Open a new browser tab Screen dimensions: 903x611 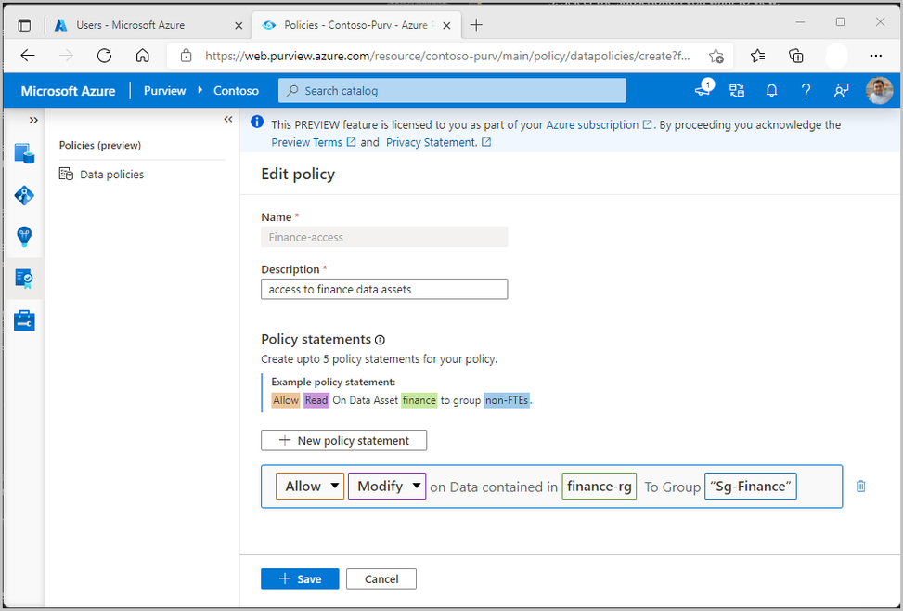point(476,25)
